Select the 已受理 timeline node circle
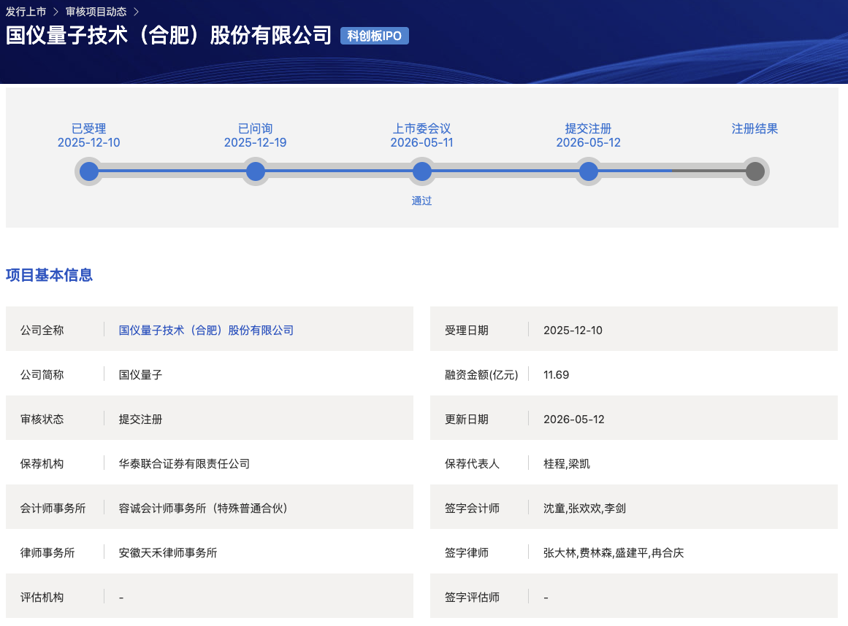 88,171
